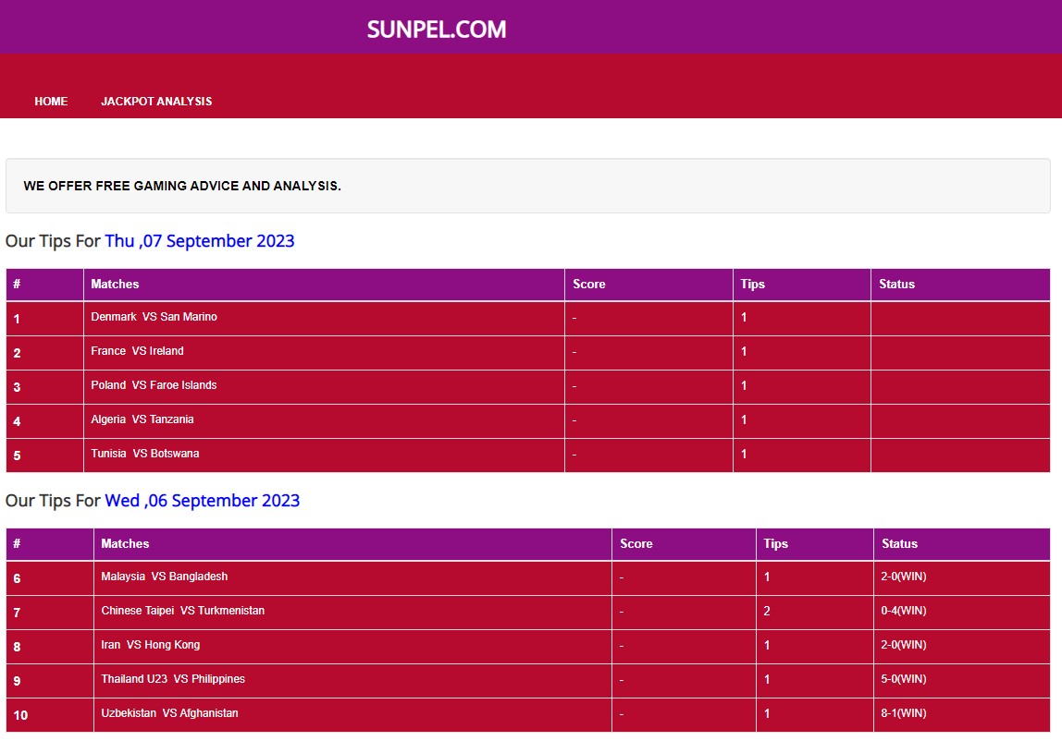Click the SUNPEL.COM site title

[x=436, y=30]
